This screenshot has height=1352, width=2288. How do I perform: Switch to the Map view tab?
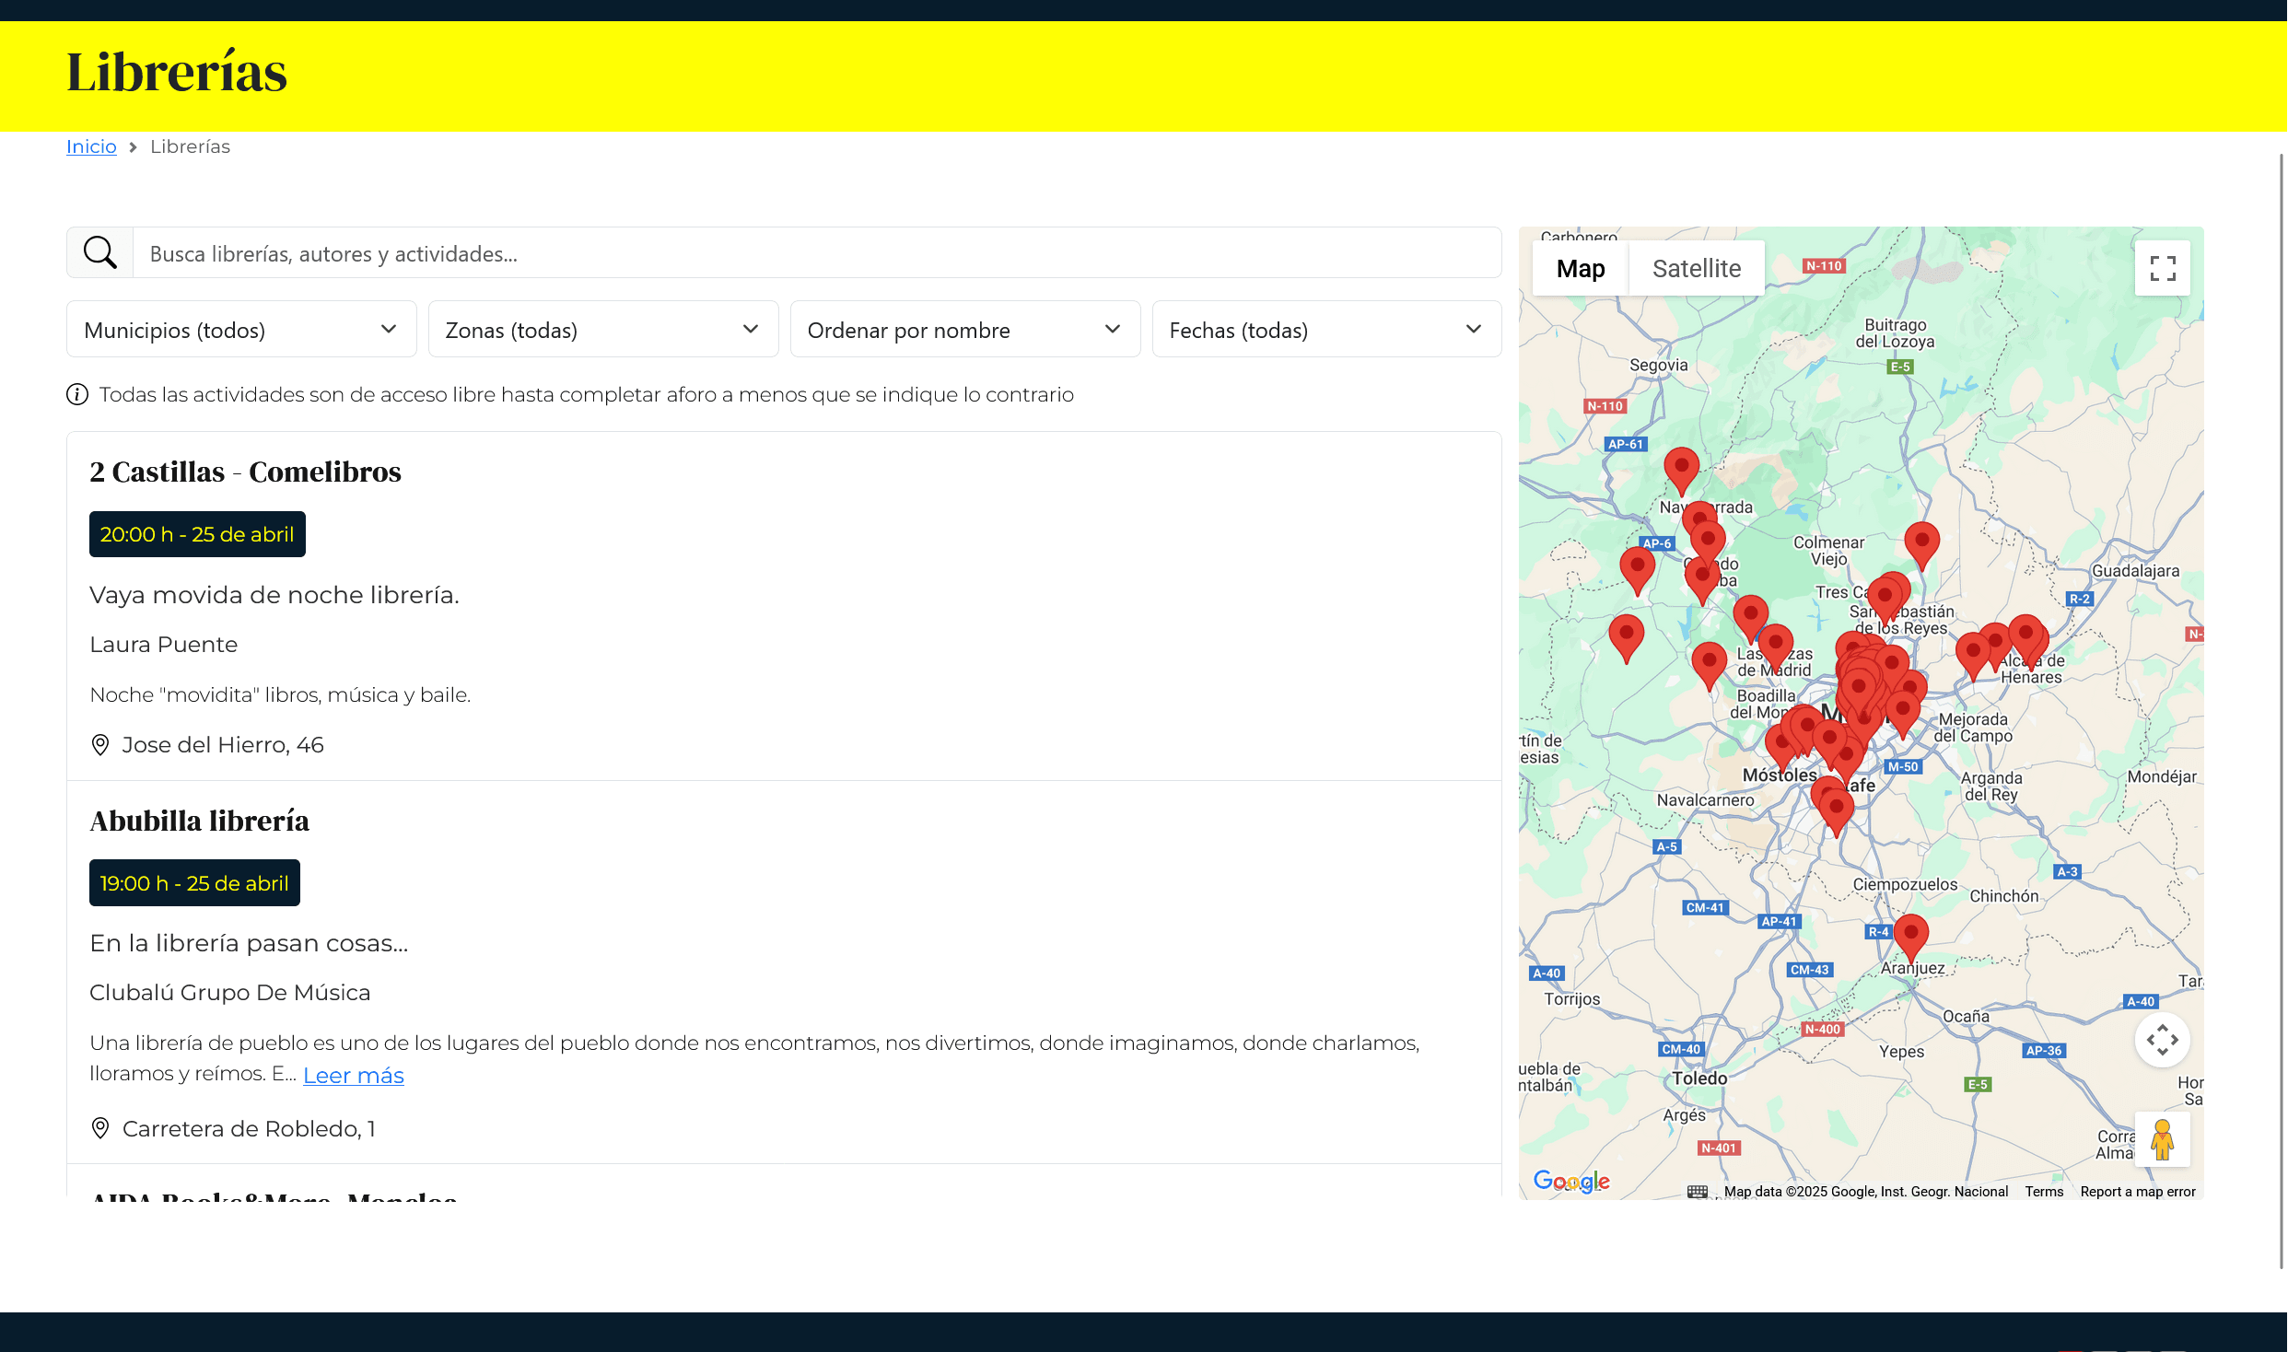click(x=1580, y=268)
